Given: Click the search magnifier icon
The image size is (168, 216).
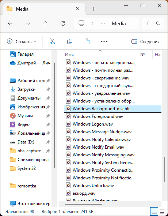Looking at the screenshot, I should (x=158, y=23).
